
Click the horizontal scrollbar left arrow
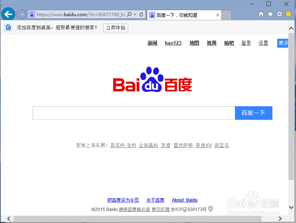[9, 218]
